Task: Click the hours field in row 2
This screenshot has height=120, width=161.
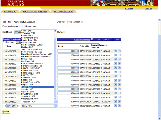Action: [68, 55]
